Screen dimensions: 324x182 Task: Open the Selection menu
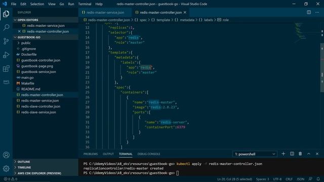tap(37, 4)
